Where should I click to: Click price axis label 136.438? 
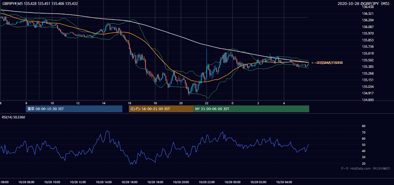tap(367, 7)
